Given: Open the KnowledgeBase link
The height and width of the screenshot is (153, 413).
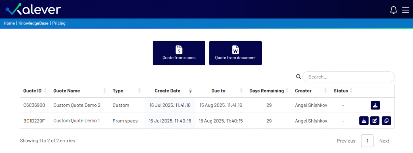Looking at the screenshot, I should (x=33, y=23).
